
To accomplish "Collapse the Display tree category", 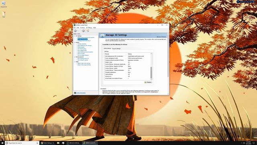I will click(75, 42).
